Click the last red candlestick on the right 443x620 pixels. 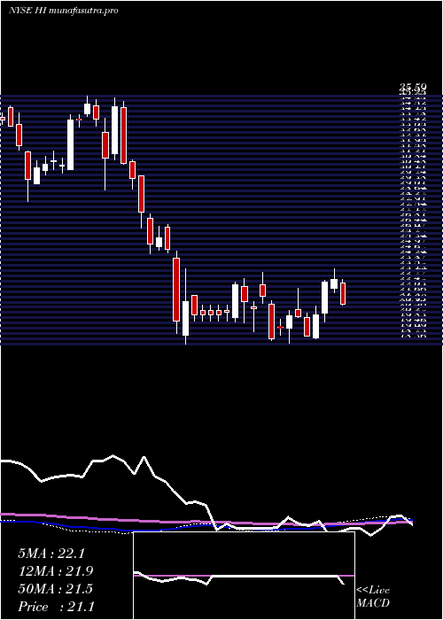(343, 293)
